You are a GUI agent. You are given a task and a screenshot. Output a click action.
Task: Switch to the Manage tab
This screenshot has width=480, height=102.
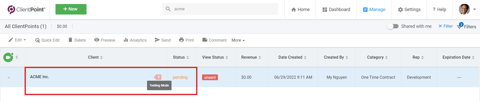tap(374, 10)
